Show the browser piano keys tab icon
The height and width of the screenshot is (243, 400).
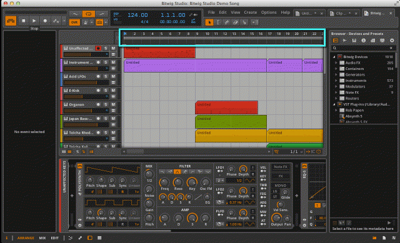(354, 41)
